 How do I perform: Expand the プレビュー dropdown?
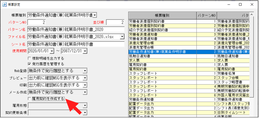tap(85, 78)
